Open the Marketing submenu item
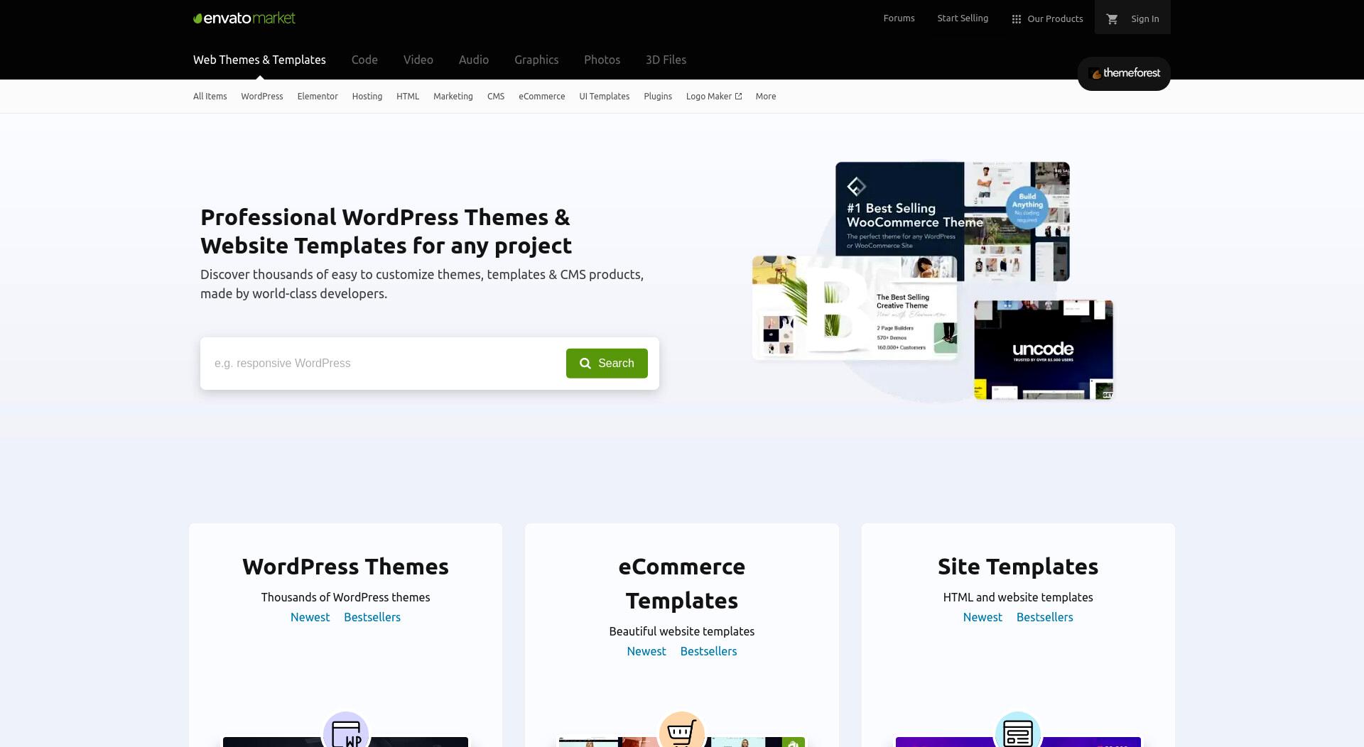 coord(453,97)
